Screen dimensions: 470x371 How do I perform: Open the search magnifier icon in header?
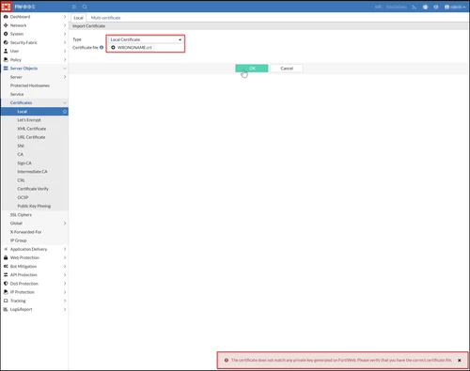click(85, 7)
